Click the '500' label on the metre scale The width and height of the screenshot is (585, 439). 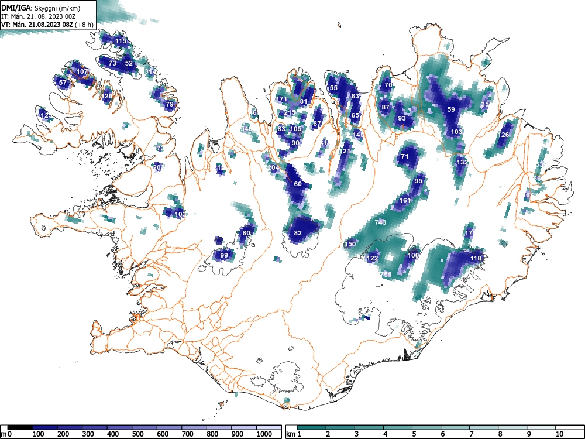point(138,434)
